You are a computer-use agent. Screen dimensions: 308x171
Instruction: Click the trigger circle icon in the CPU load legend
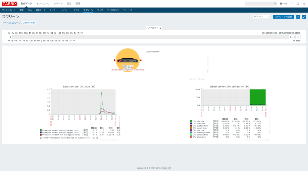[41, 138]
